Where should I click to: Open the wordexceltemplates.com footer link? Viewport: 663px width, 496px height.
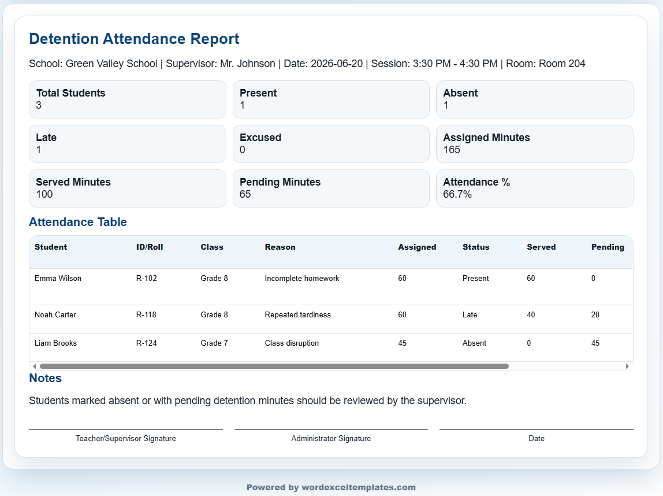coord(359,487)
